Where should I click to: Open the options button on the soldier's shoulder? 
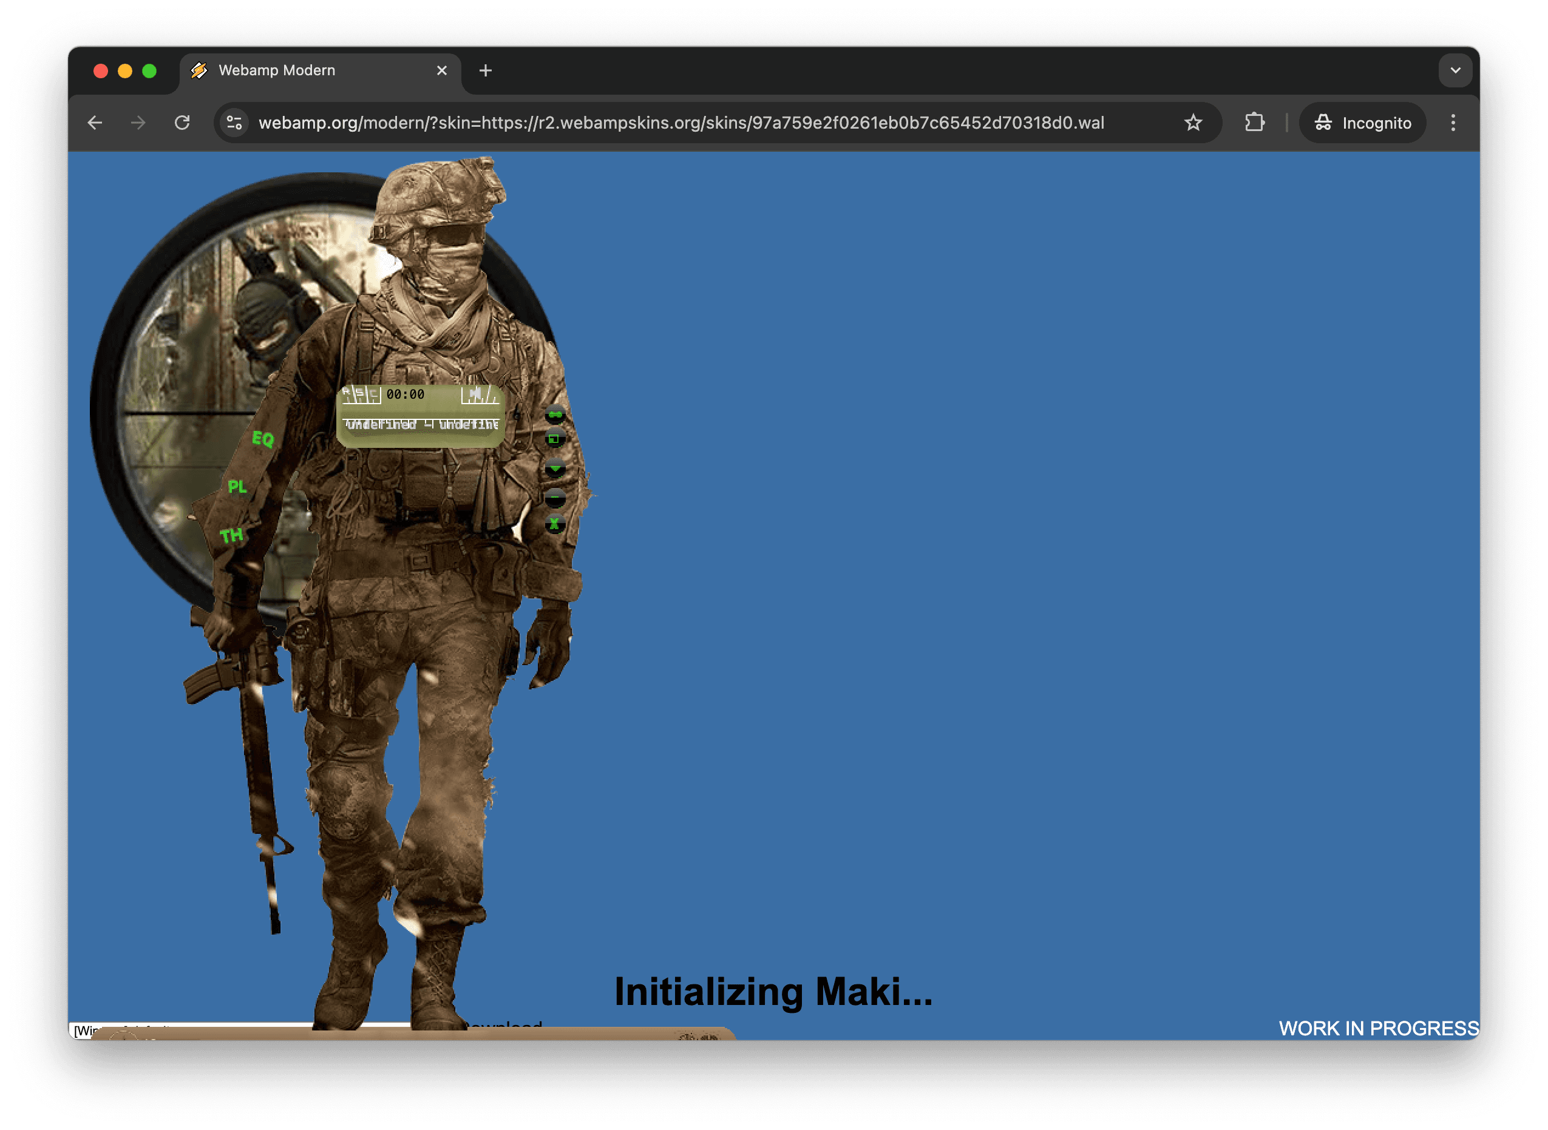coord(554,414)
